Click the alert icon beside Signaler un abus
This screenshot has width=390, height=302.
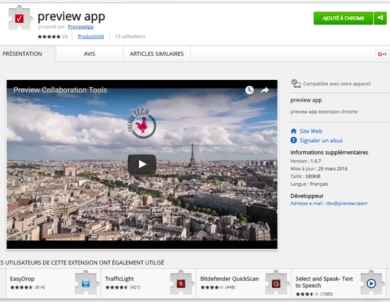[x=294, y=140]
